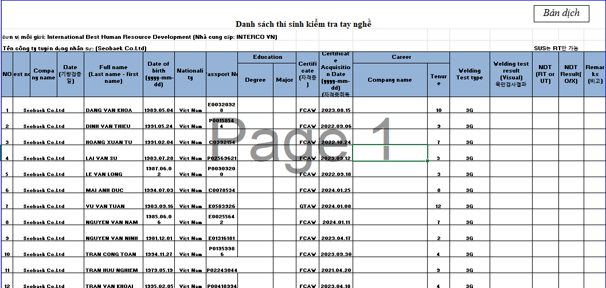Click the "Remarks" column header cell
The image size is (606, 288).
coord(595,74)
